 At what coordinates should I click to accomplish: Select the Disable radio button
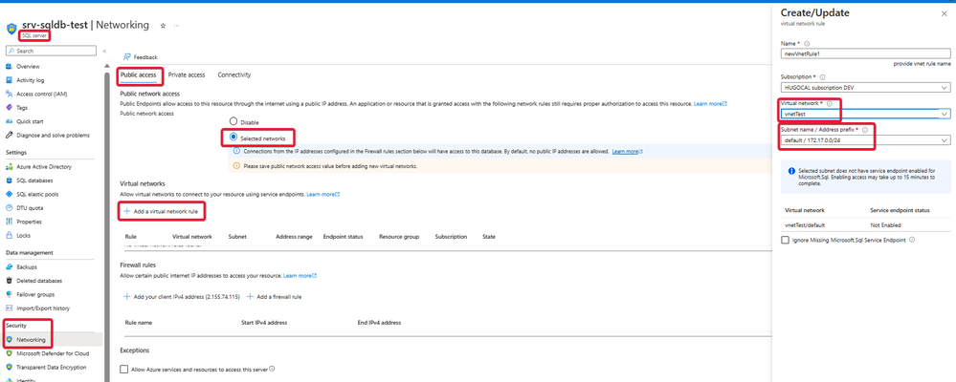point(233,121)
